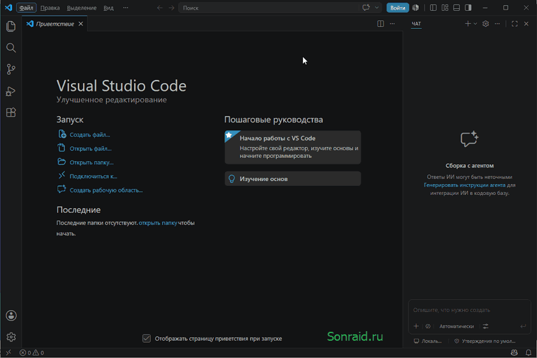Open the Explorer view in the activity bar
The width and height of the screenshot is (537, 358).
(11, 26)
